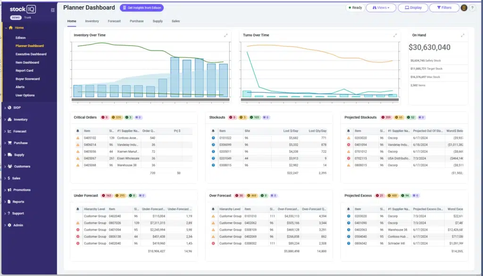483x276 pixels.
Task: Click the SIOP globe icon
Action: [x=9, y=108]
